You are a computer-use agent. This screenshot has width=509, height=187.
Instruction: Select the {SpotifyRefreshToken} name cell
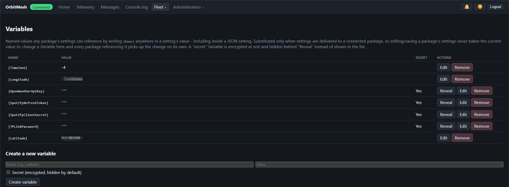click(28, 103)
